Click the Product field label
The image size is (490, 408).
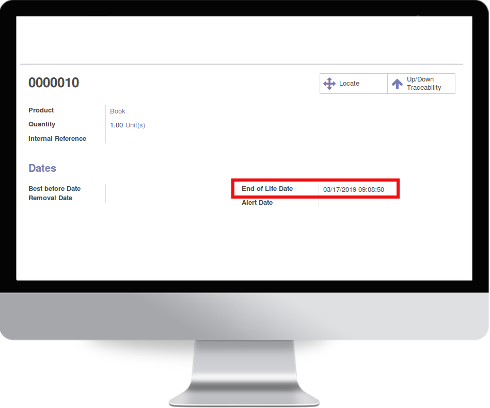coord(41,110)
